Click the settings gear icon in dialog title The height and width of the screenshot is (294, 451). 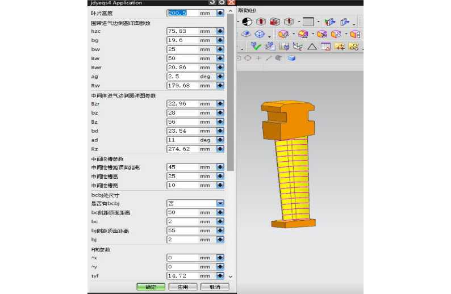coord(222,2)
